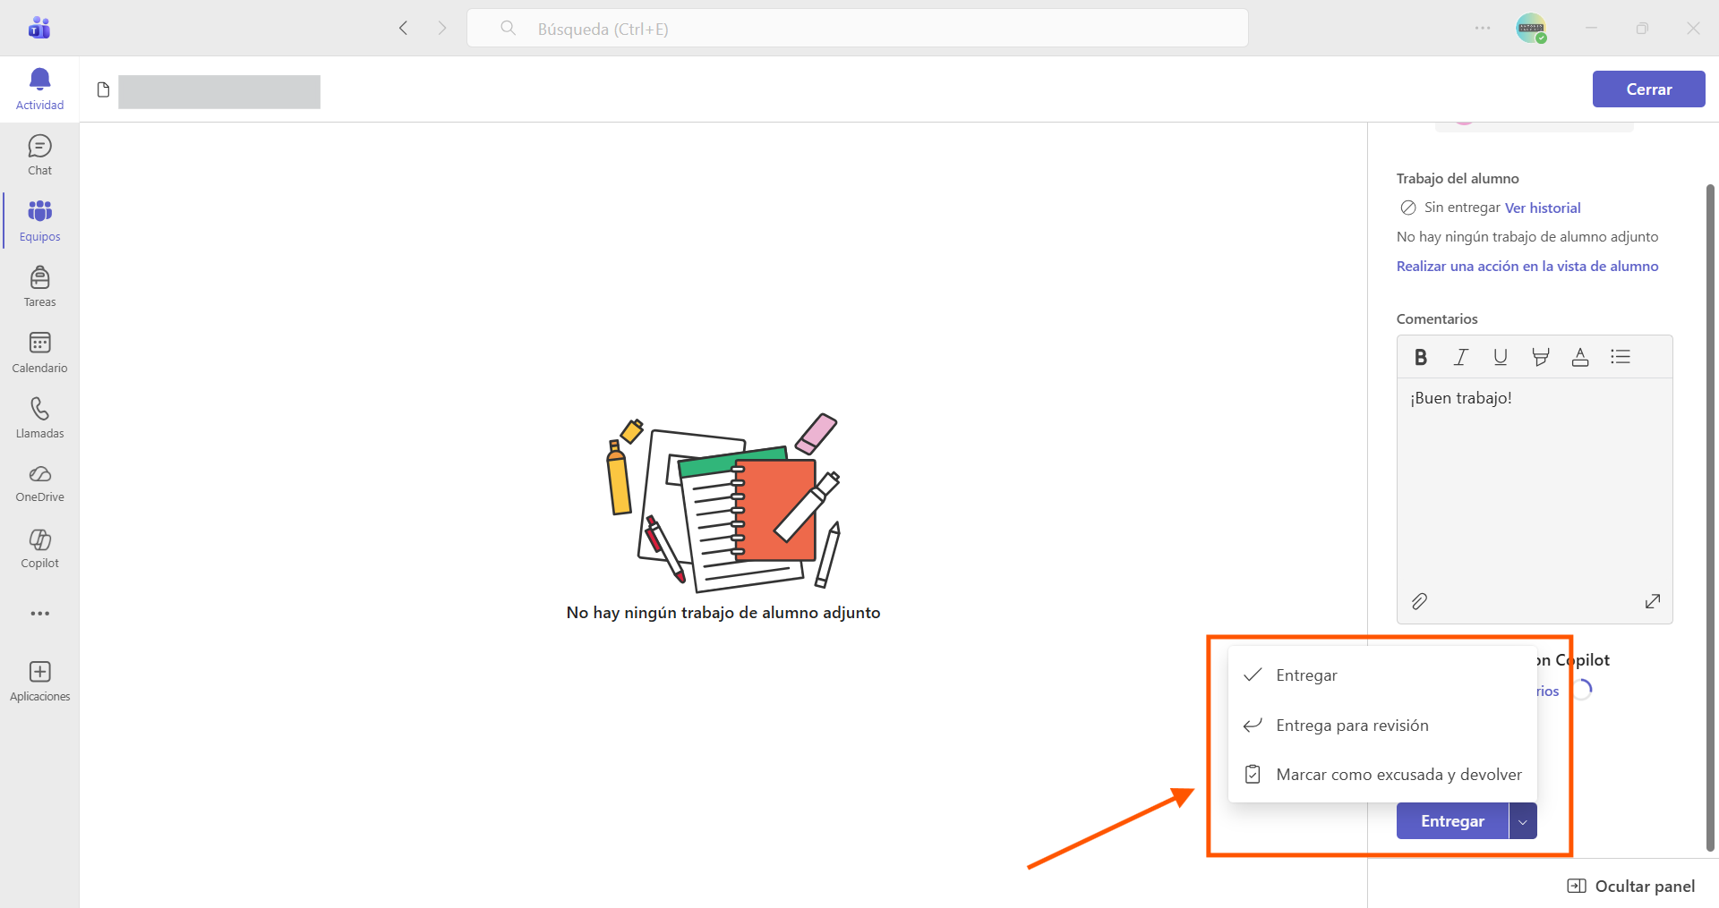1719x908 pixels.
Task: Toggle bold formatting in comments
Action: pos(1421,357)
